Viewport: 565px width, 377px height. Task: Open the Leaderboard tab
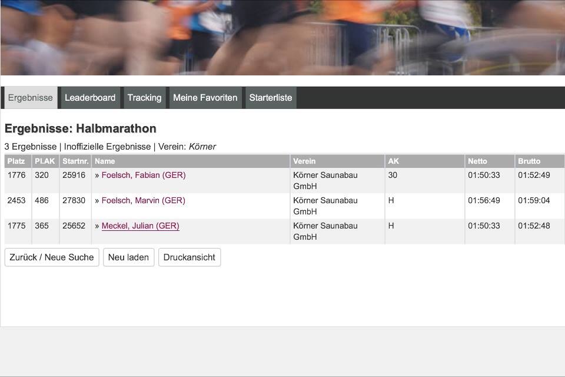(x=90, y=98)
